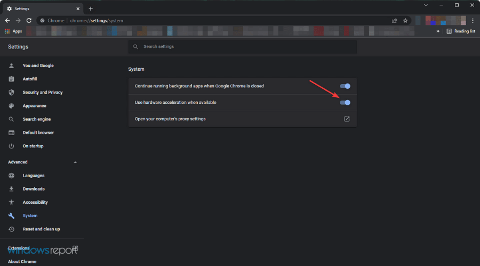Click the magnifier icon beside Search engine
Screen dimensions: 480x266
[11, 119]
